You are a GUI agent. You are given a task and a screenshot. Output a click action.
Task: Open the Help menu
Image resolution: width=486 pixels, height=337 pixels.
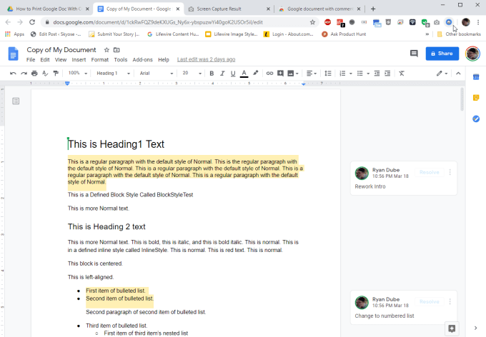pos(164,60)
